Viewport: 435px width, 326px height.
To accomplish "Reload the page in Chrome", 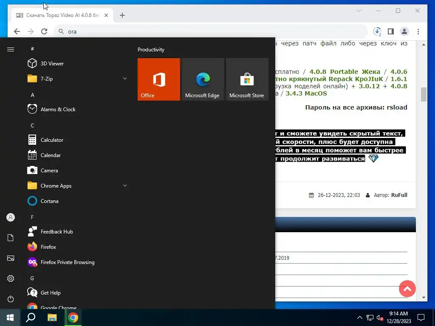I will click(x=44, y=31).
